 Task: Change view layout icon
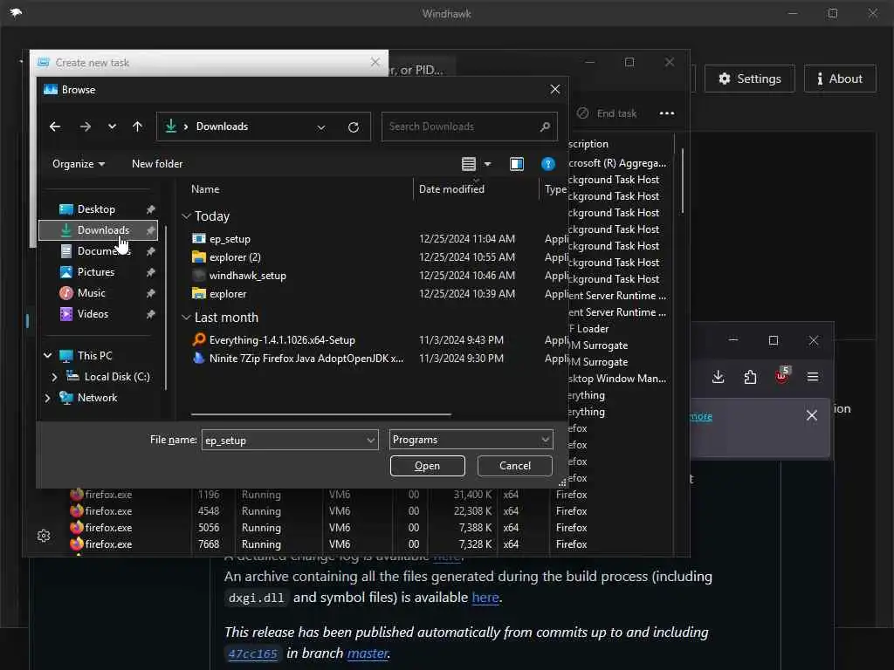(x=469, y=164)
